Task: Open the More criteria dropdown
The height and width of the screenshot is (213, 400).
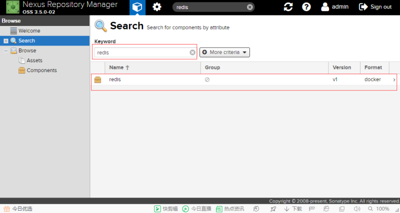Action: [224, 52]
